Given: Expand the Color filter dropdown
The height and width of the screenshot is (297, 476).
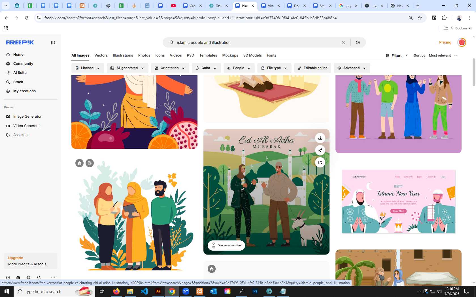Looking at the screenshot, I should coord(206,68).
